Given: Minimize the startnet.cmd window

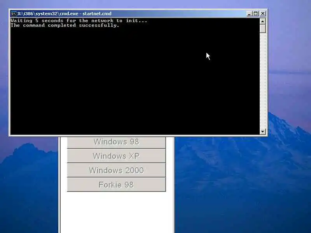Looking at the screenshot, I should (249, 14).
